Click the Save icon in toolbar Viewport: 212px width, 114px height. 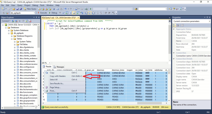click(17, 9)
